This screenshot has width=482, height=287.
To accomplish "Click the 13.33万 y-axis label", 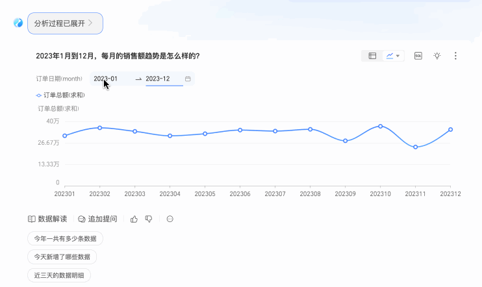I will [48, 164].
